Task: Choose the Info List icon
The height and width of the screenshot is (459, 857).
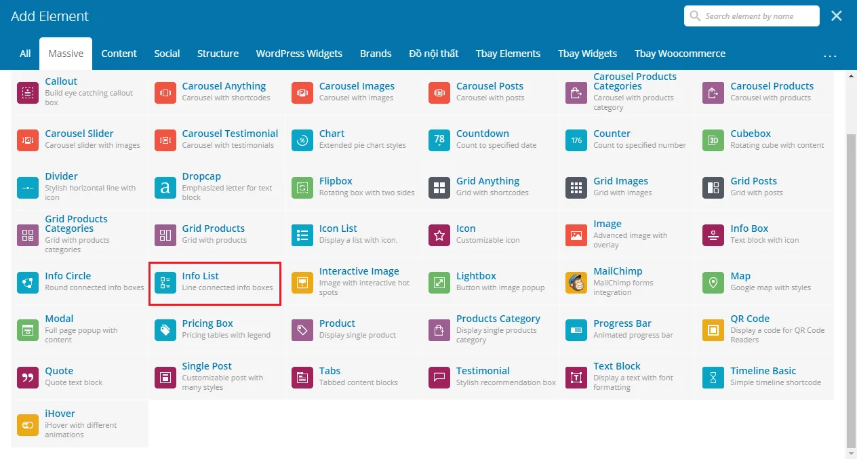Action: pos(165,283)
